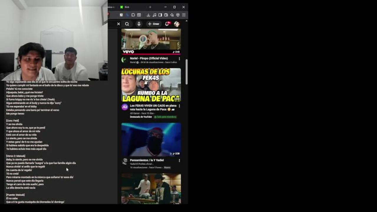
Task: Close the browser window
Action: tap(183, 7)
